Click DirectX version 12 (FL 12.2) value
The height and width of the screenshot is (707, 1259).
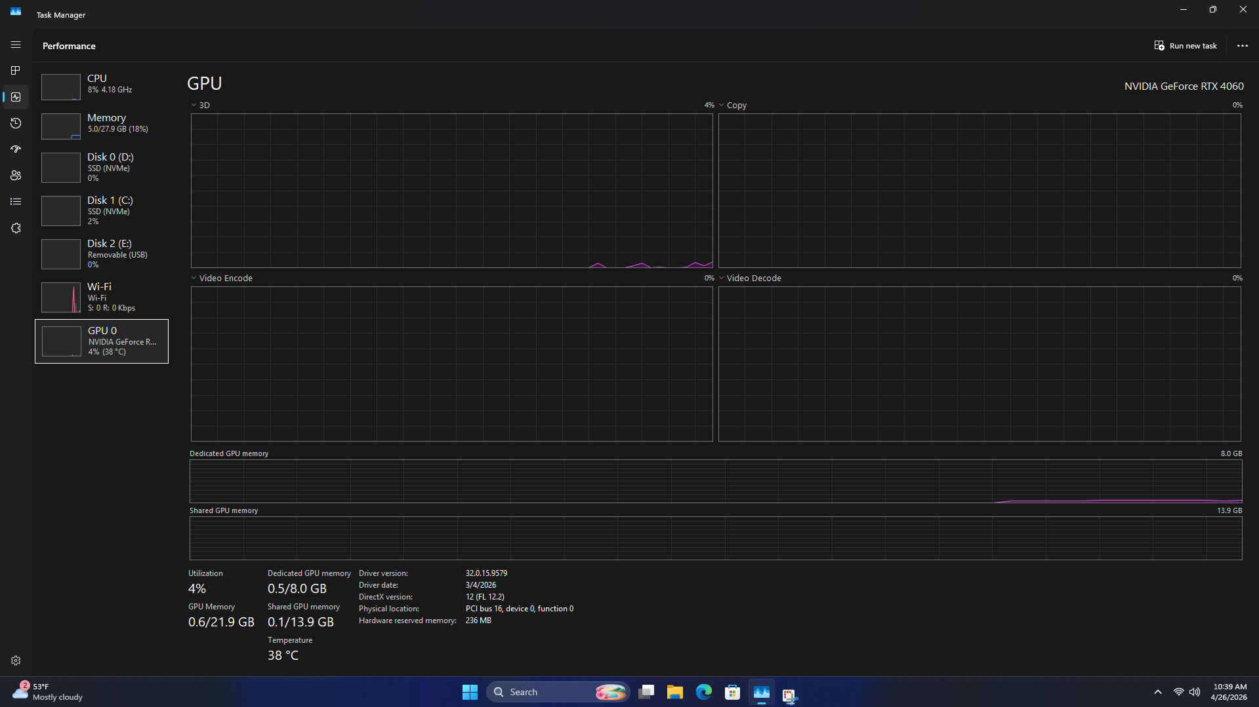[x=485, y=597]
